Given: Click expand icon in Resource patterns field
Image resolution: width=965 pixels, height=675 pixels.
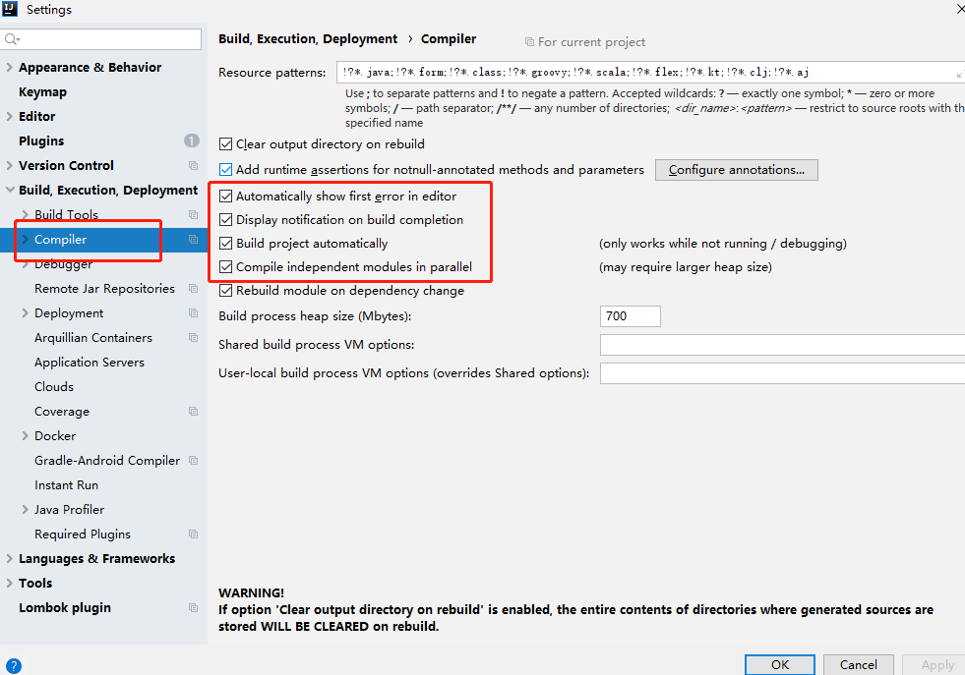Looking at the screenshot, I should coord(959,74).
